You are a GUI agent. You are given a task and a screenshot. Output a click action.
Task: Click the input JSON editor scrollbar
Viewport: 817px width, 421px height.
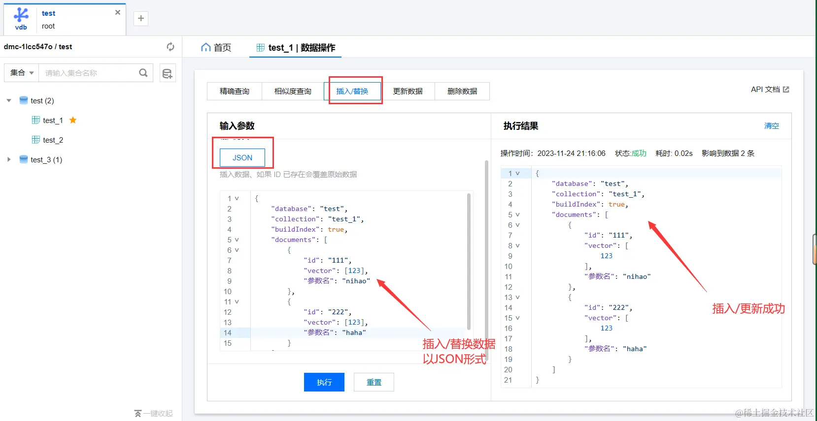469,261
